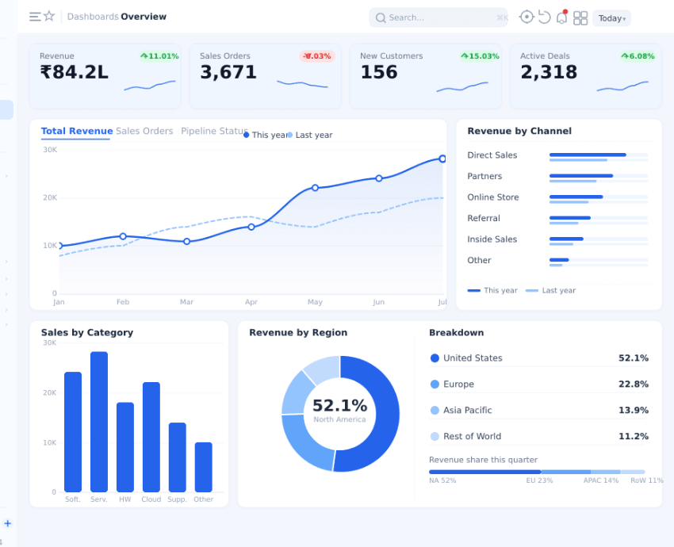Click the Feb data point on revenue chart
This screenshot has height=547, width=674.
click(123, 236)
